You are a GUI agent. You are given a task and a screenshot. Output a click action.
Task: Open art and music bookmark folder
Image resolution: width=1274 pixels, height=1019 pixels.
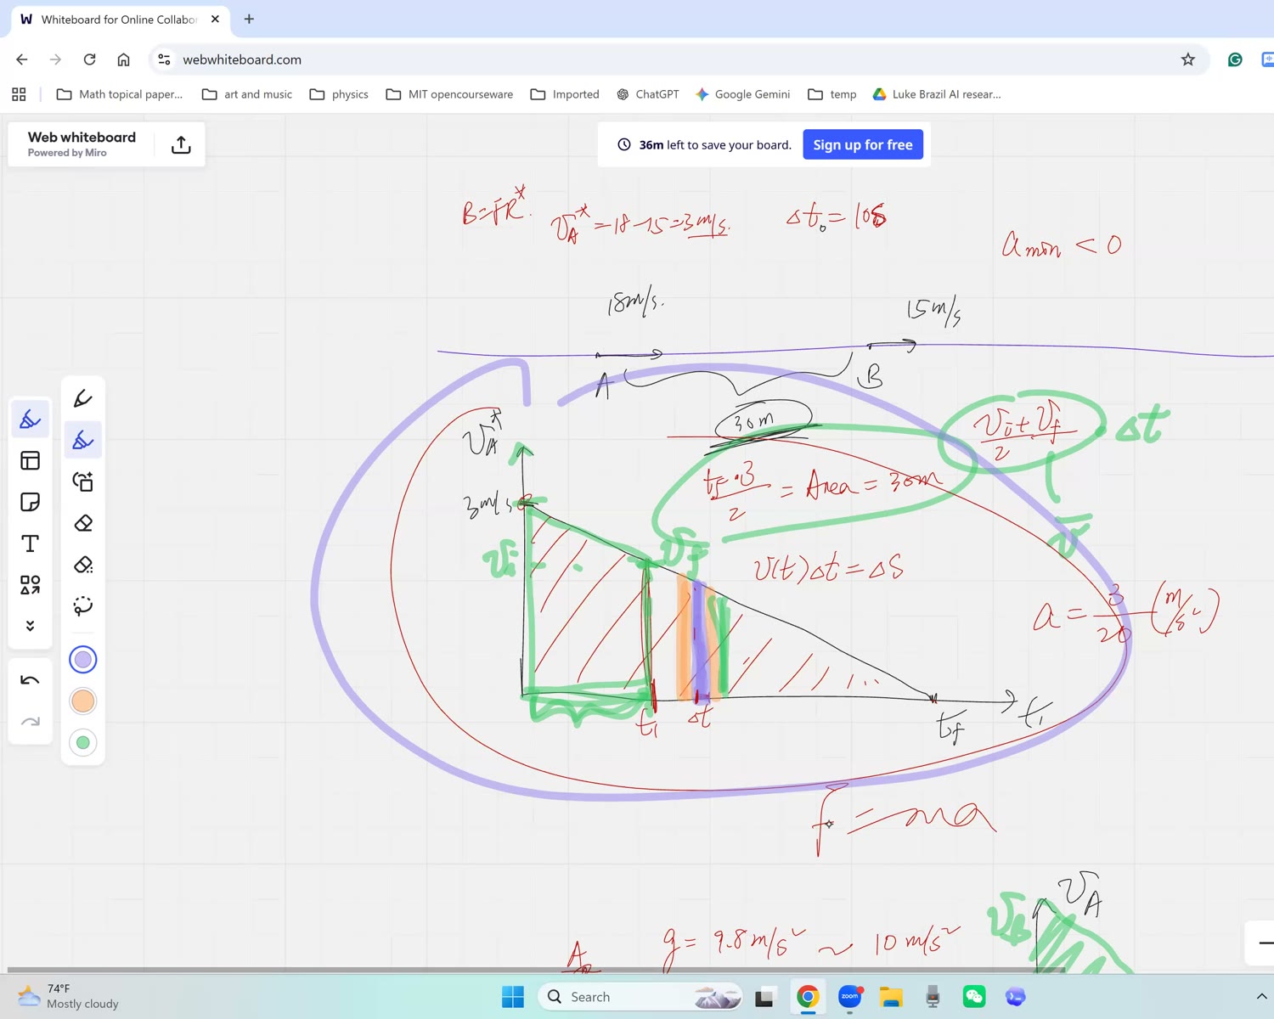coord(247,94)
